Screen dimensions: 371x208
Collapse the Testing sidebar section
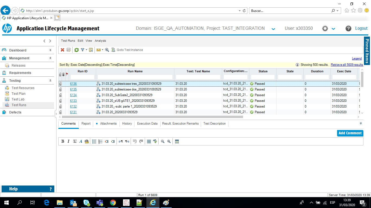[50, 81]
